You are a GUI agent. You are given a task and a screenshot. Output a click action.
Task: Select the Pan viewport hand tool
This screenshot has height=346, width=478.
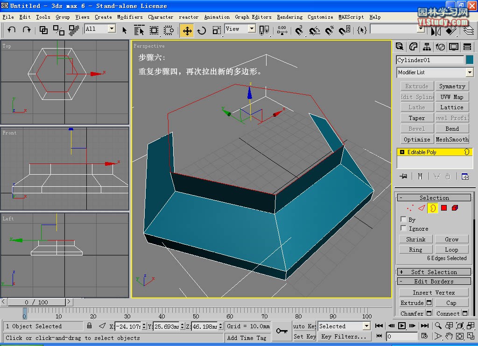tap(449, 336)
